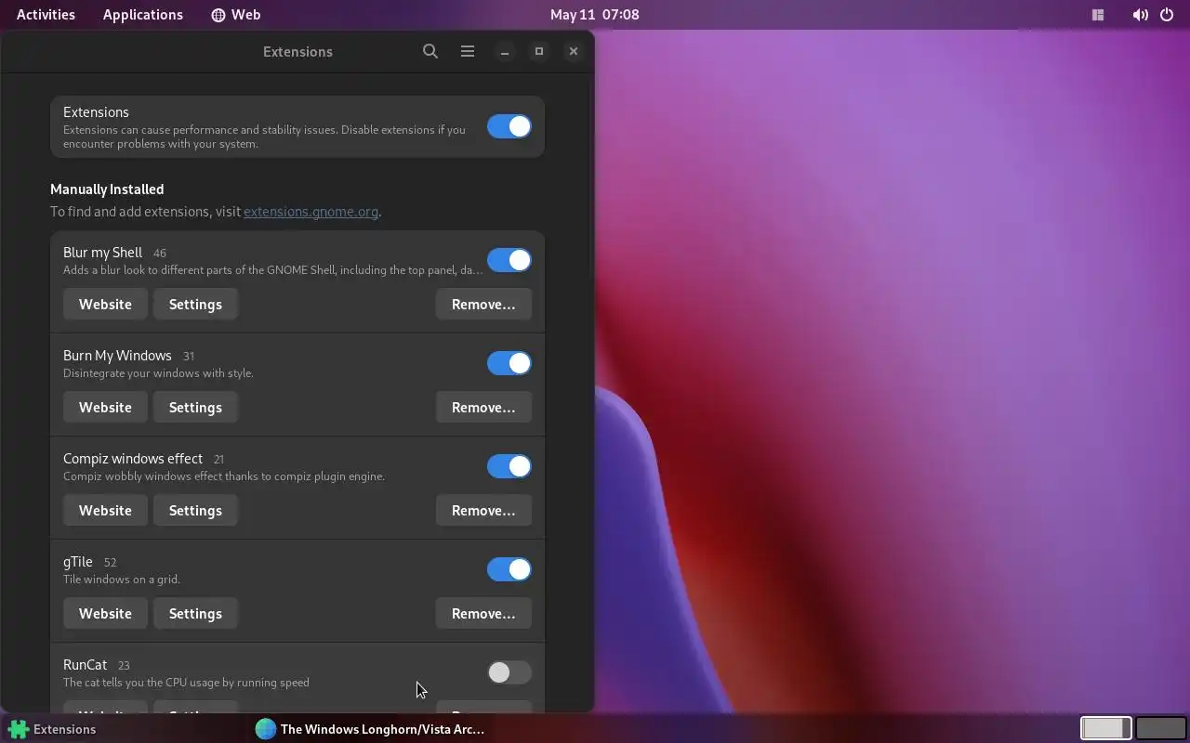This screenshot has width=1190, height=743.
Task: Click the power icon in top panel
Action: (1167, 15)
